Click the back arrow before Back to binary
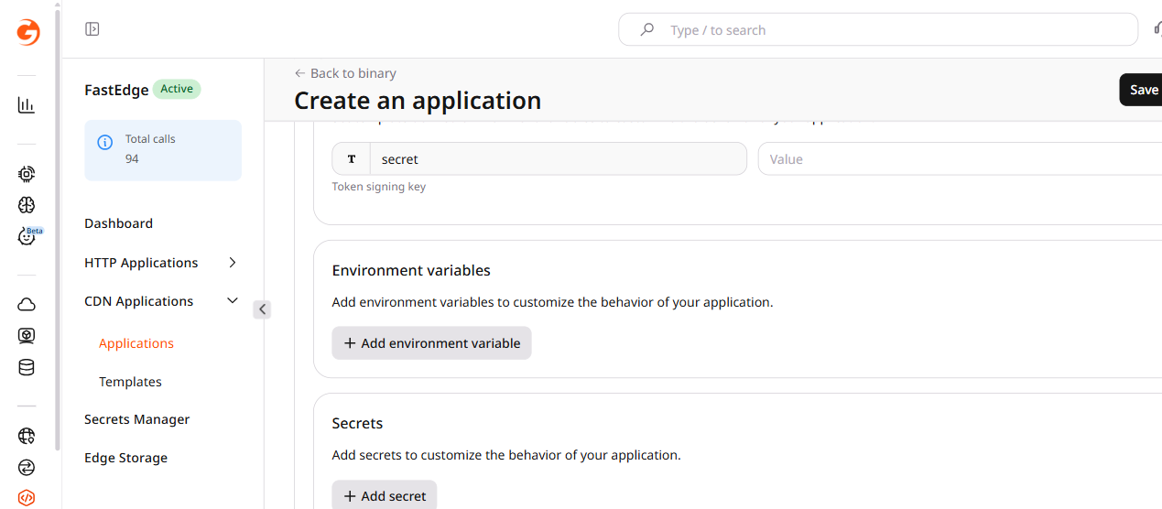 point(299,73)
